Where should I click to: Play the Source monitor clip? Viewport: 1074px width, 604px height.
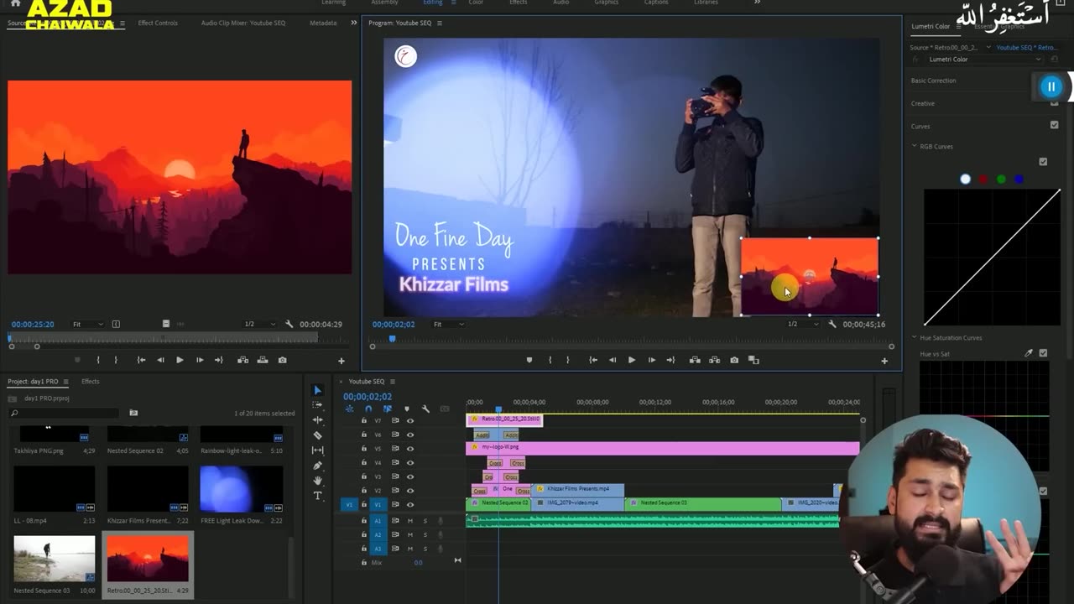[x=180, y=360]
